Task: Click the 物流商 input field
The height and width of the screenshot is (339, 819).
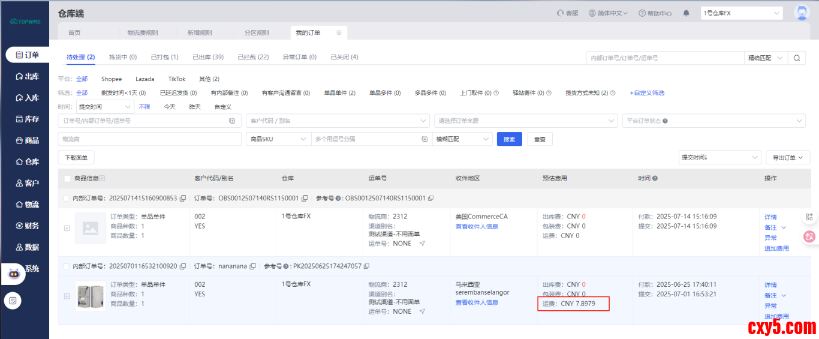Action: 149,139
